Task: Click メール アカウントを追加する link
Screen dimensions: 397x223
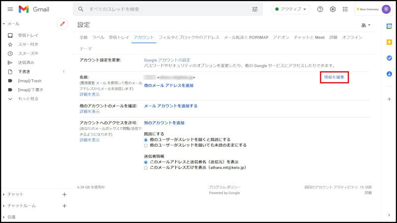Action: (x=171, y=106)
